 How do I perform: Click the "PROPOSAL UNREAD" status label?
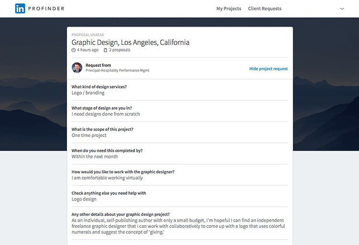(89, 35)
